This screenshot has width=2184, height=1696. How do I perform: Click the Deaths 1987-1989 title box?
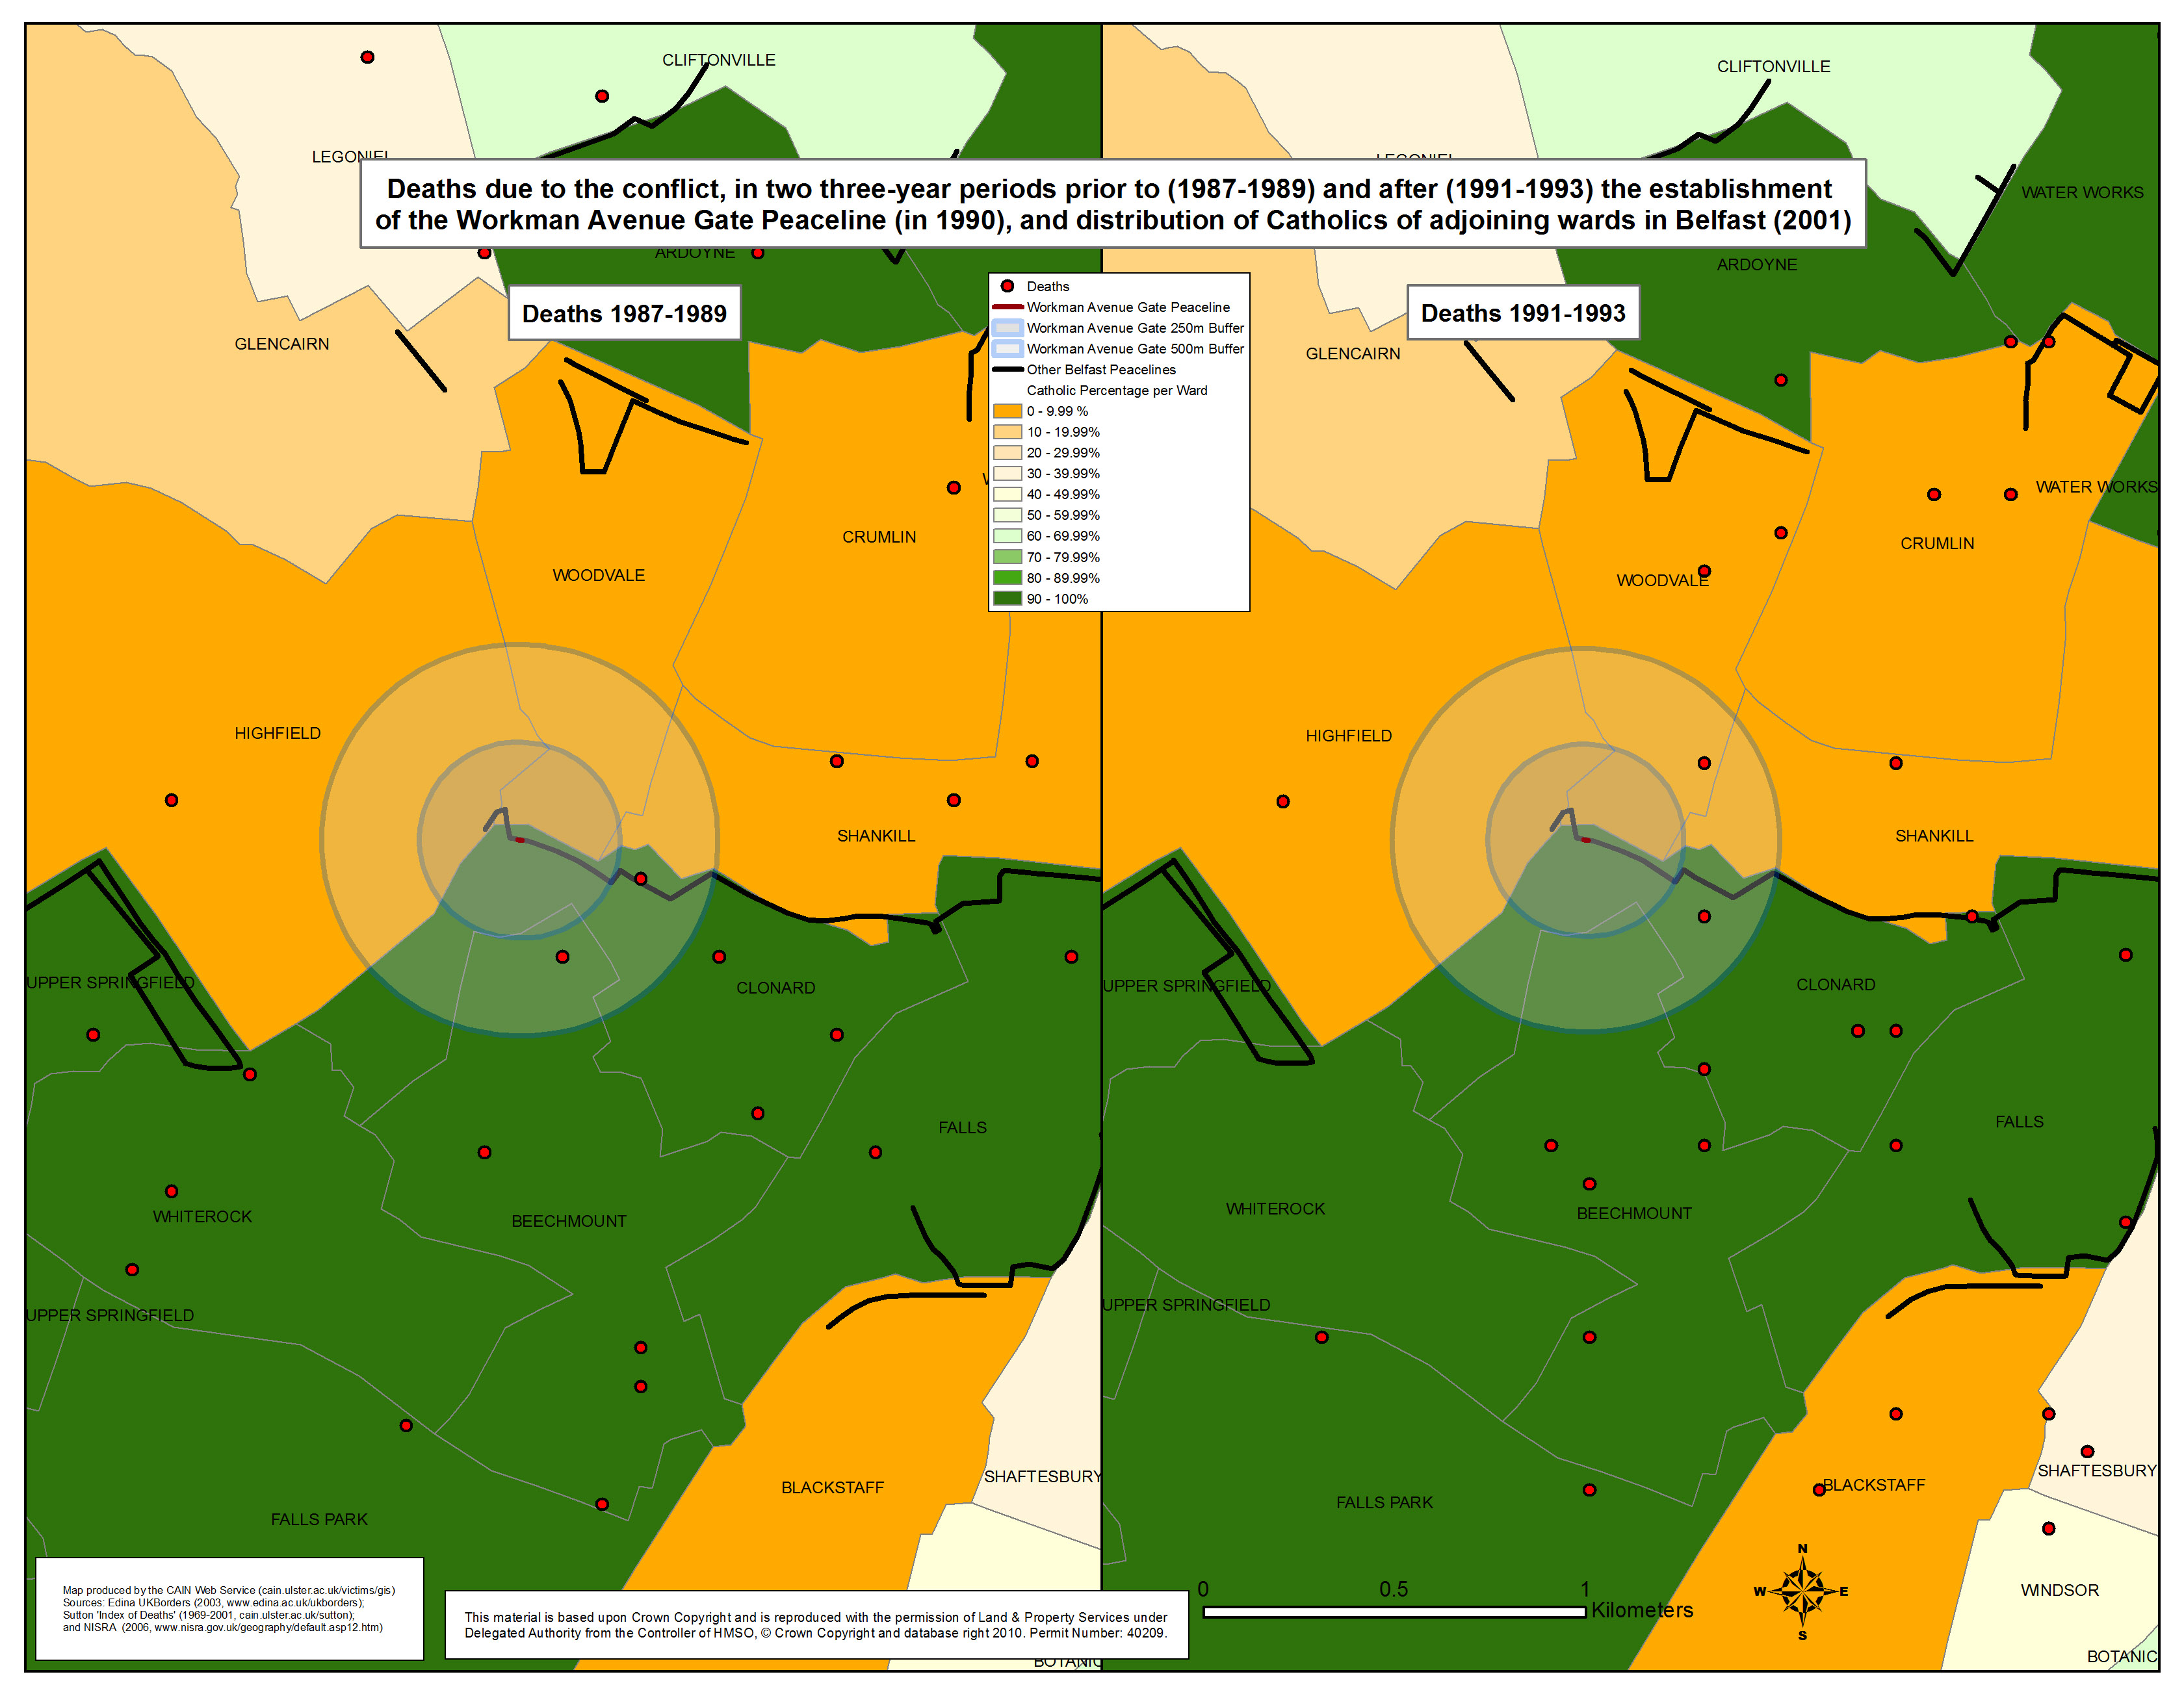point(624,314)
